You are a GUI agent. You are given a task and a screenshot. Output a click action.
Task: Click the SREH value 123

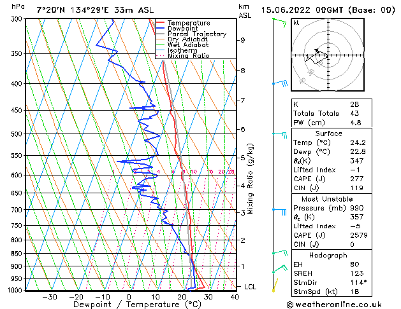357,273
